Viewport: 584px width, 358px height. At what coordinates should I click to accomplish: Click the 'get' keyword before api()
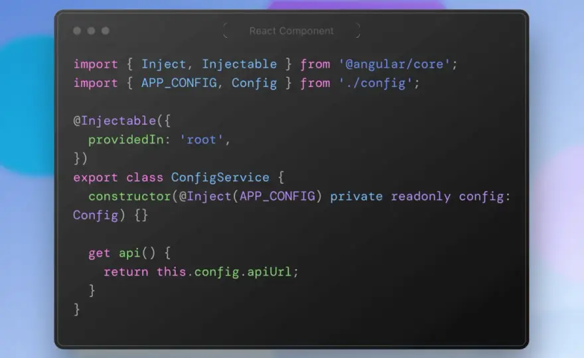(x=99, y=253)
